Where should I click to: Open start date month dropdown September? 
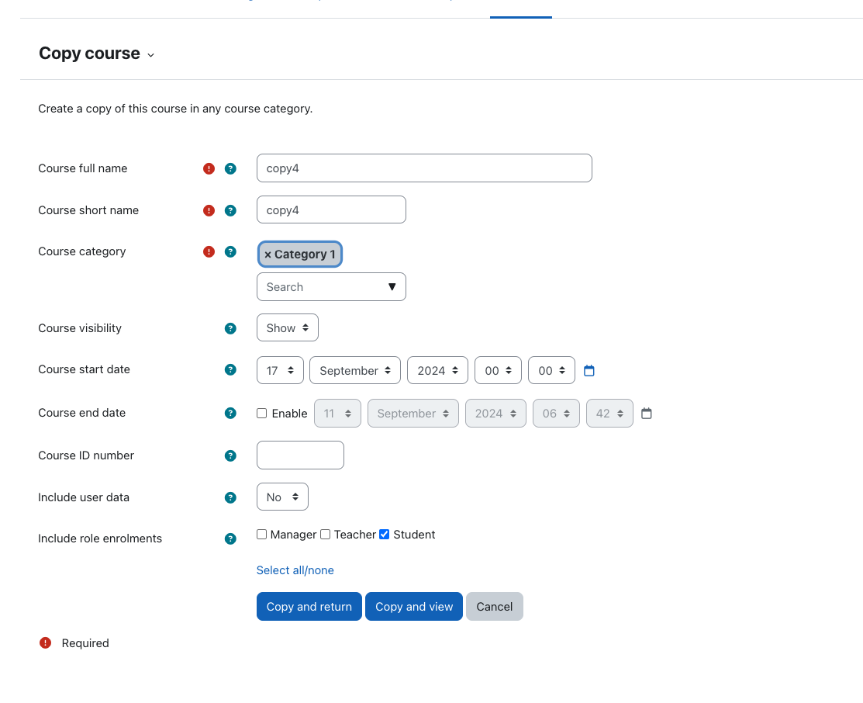pos(355,370)
